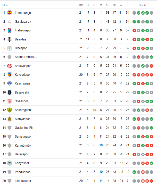Open the Ankaragücü team link

(x=23, y=110)
